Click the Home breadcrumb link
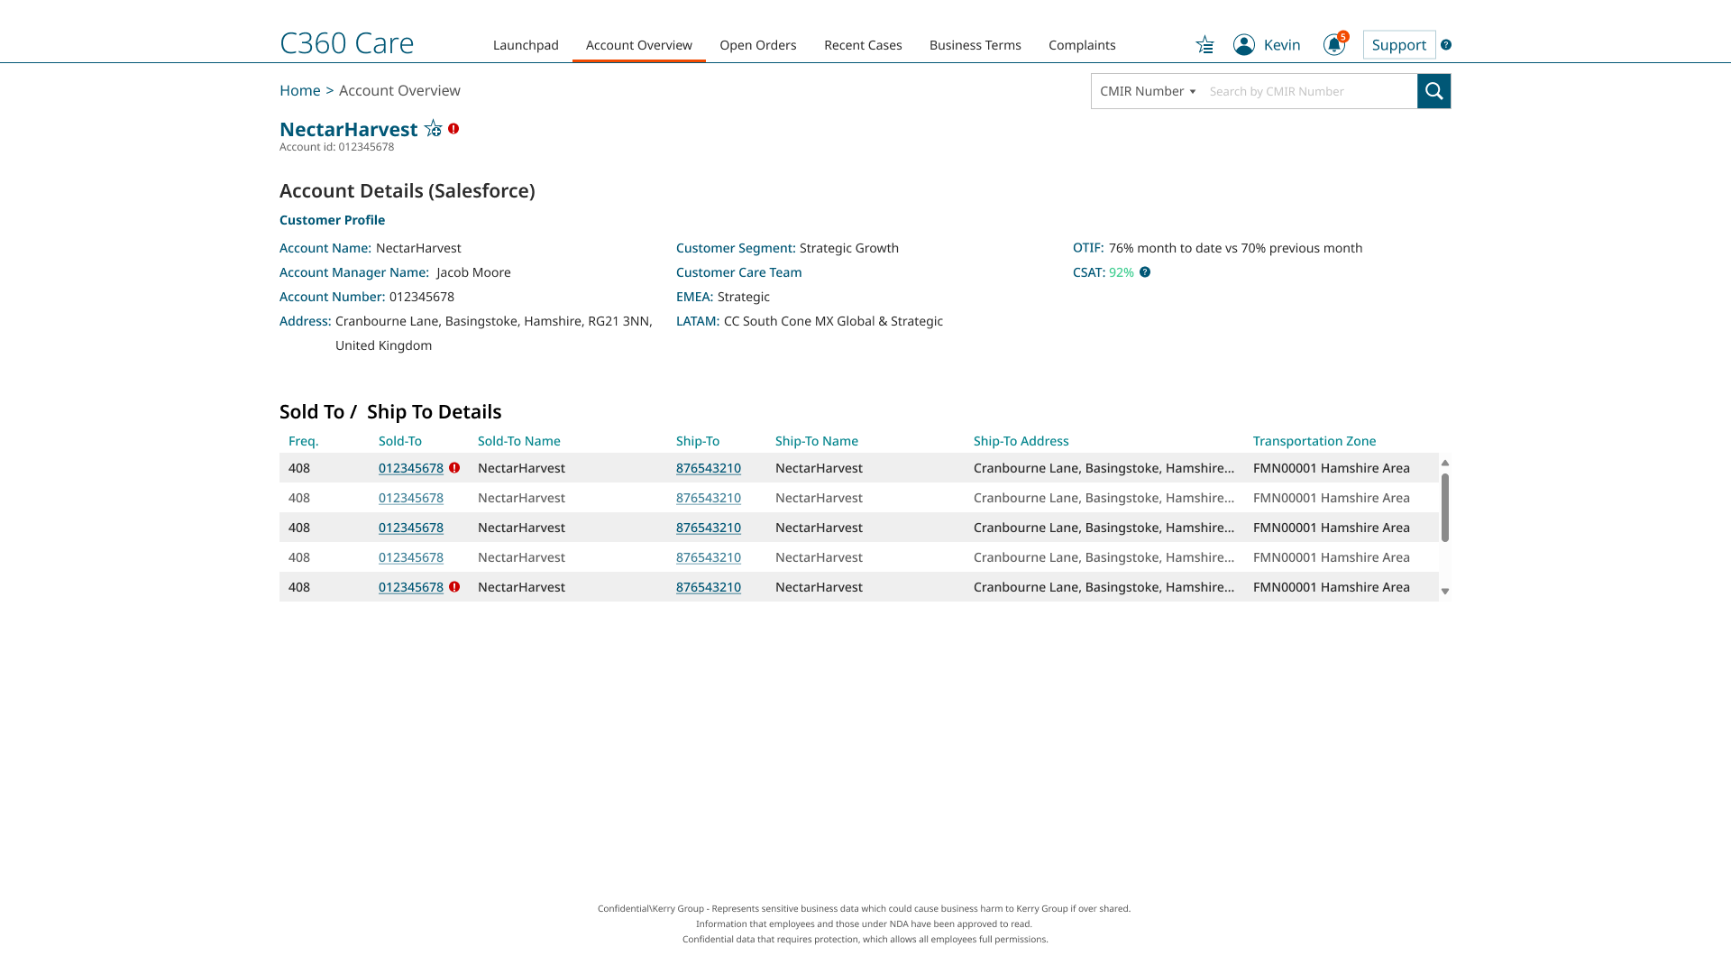 pyautogui.click(x=299, y=90)
